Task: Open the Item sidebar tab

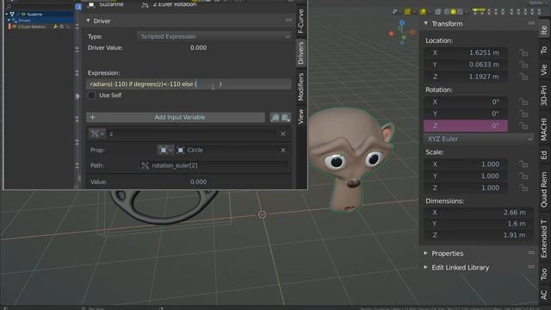Action: (x=544, y=29)
